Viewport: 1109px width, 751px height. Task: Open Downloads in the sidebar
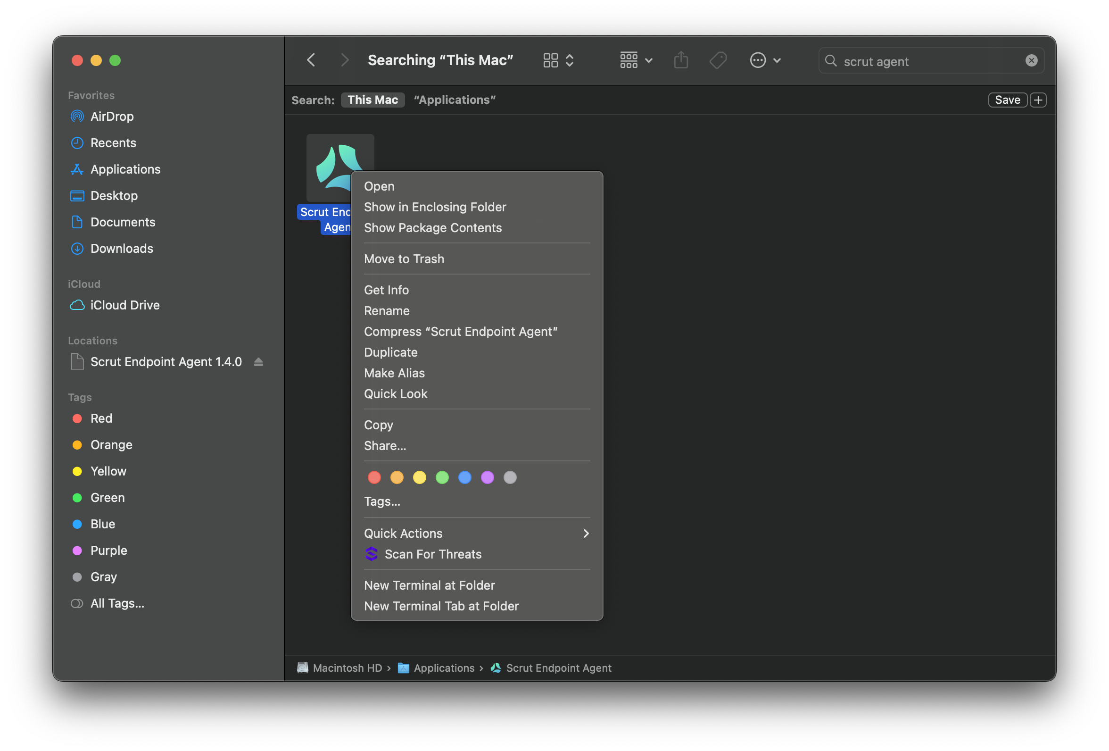tap(112, 248)
